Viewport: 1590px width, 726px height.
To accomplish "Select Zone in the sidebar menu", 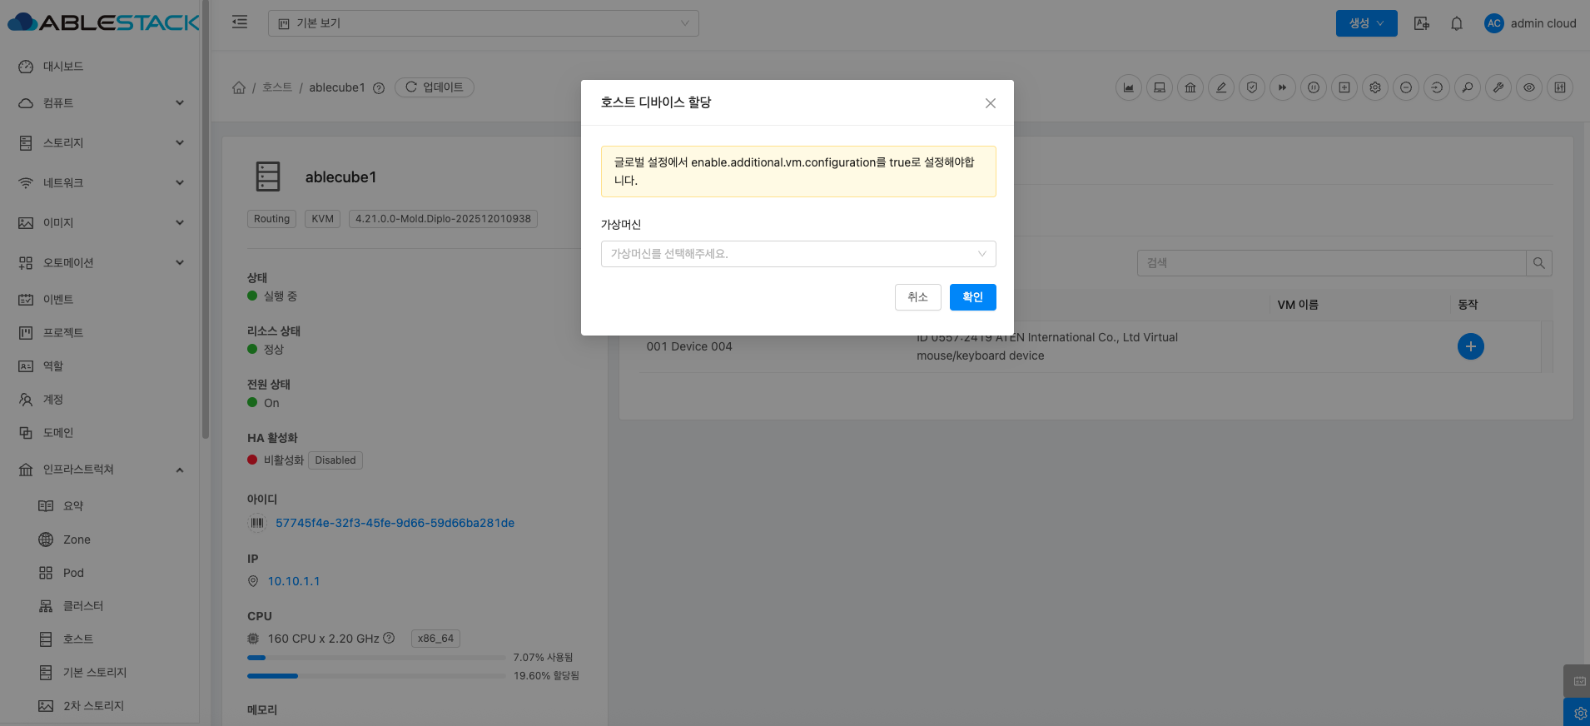I will 77,540.
